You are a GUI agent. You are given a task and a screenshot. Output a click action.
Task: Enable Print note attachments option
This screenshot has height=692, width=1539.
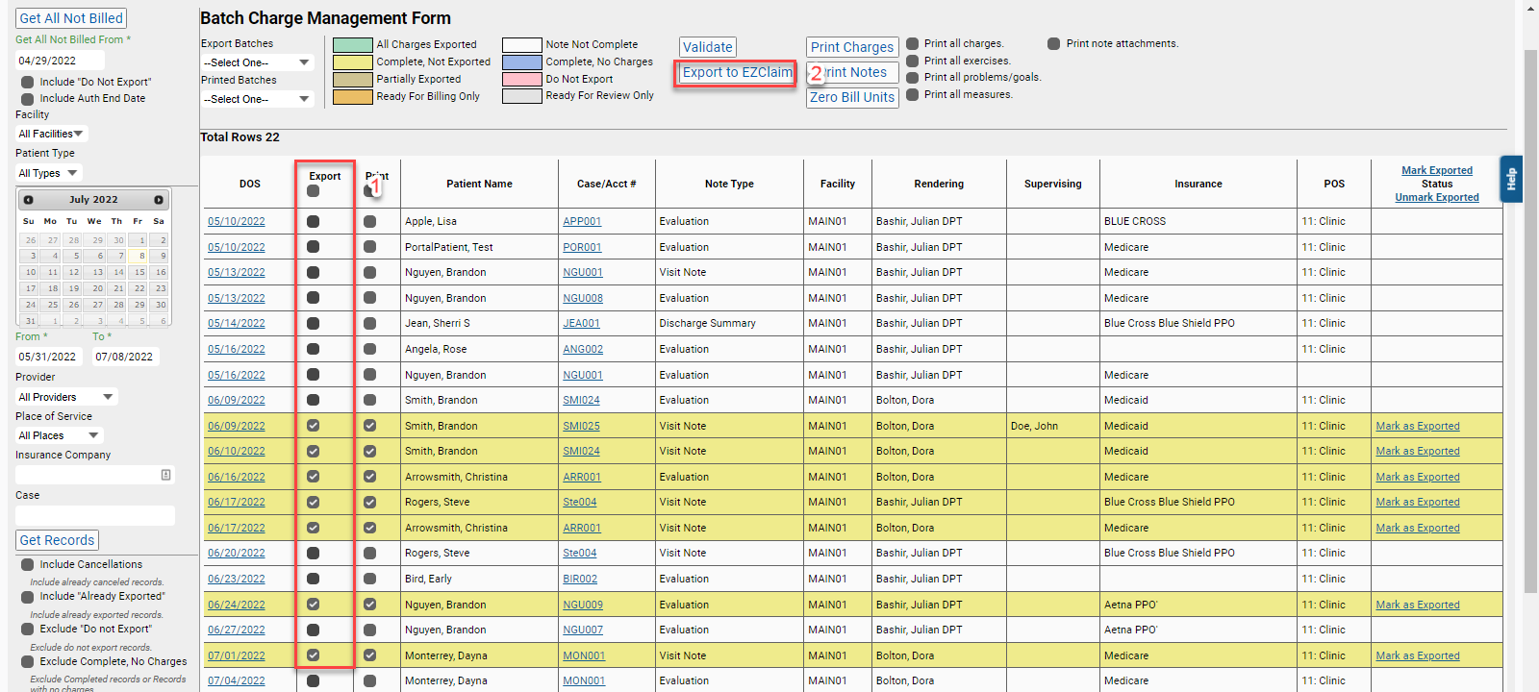[1053, 43]
